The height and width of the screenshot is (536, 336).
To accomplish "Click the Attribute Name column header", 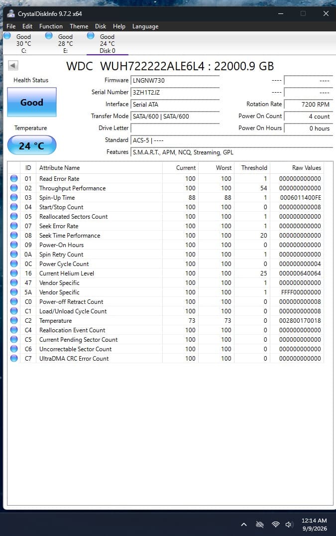I will click(x=99, y=168).
